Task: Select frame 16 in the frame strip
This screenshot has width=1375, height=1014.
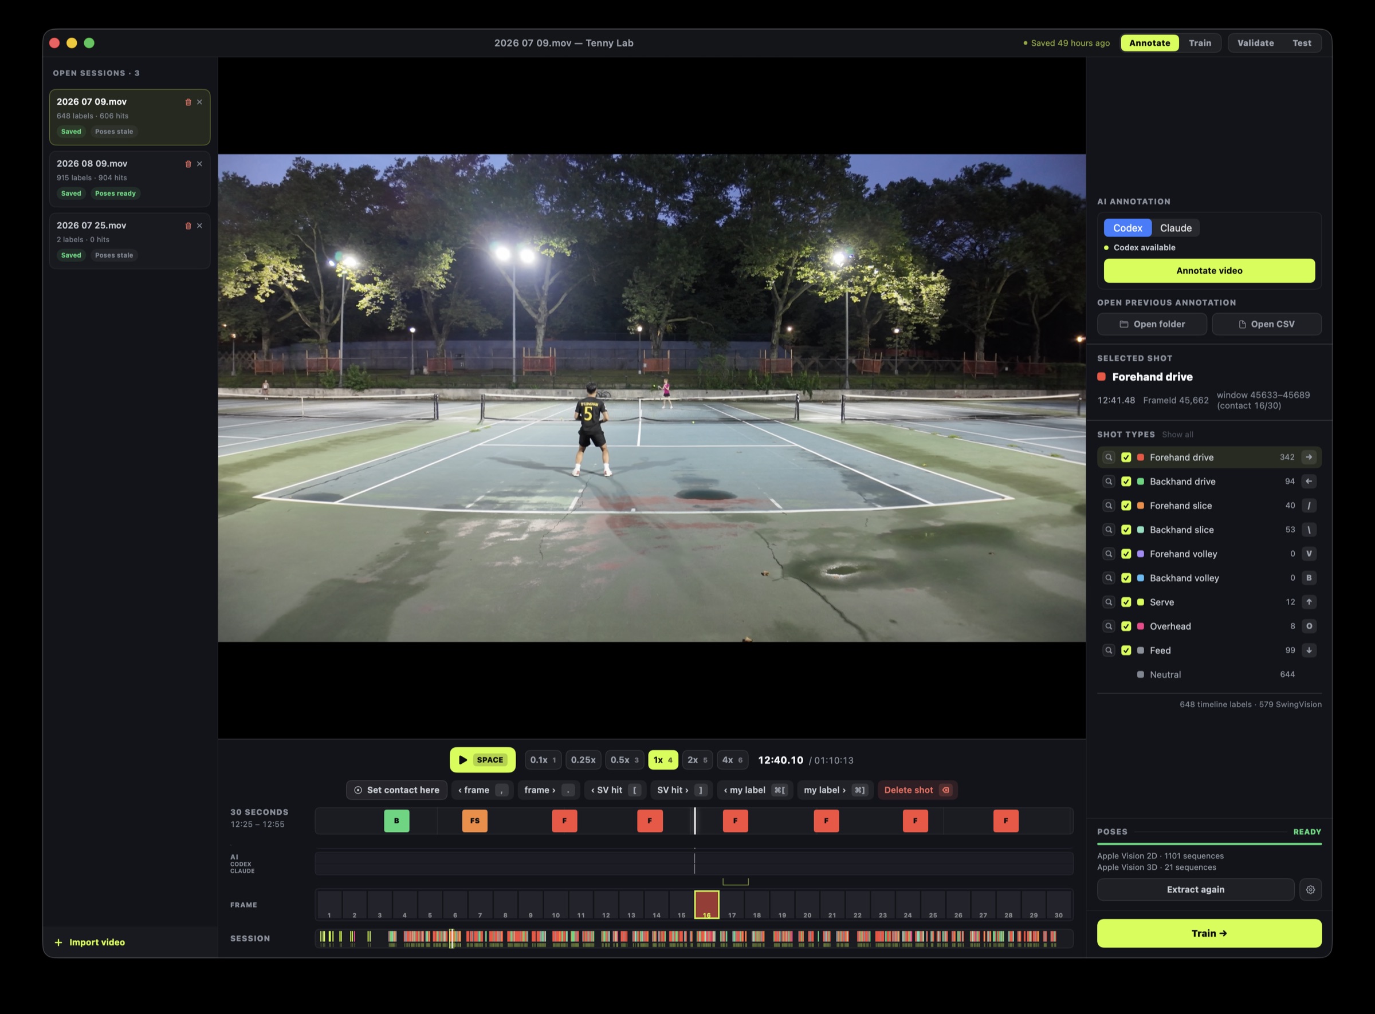Action: click(x=707, y=905)
